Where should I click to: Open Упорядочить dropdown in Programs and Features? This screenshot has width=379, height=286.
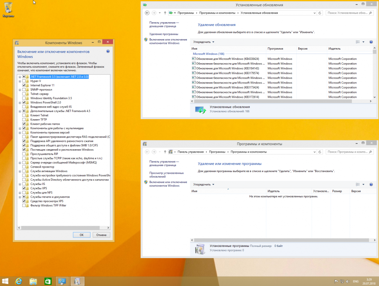[203, 185]
